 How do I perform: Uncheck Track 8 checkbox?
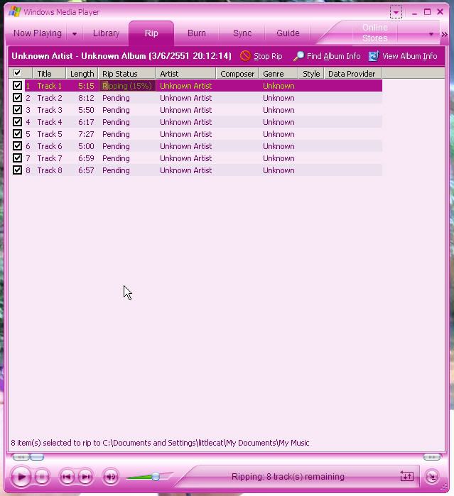coord(18,170)
